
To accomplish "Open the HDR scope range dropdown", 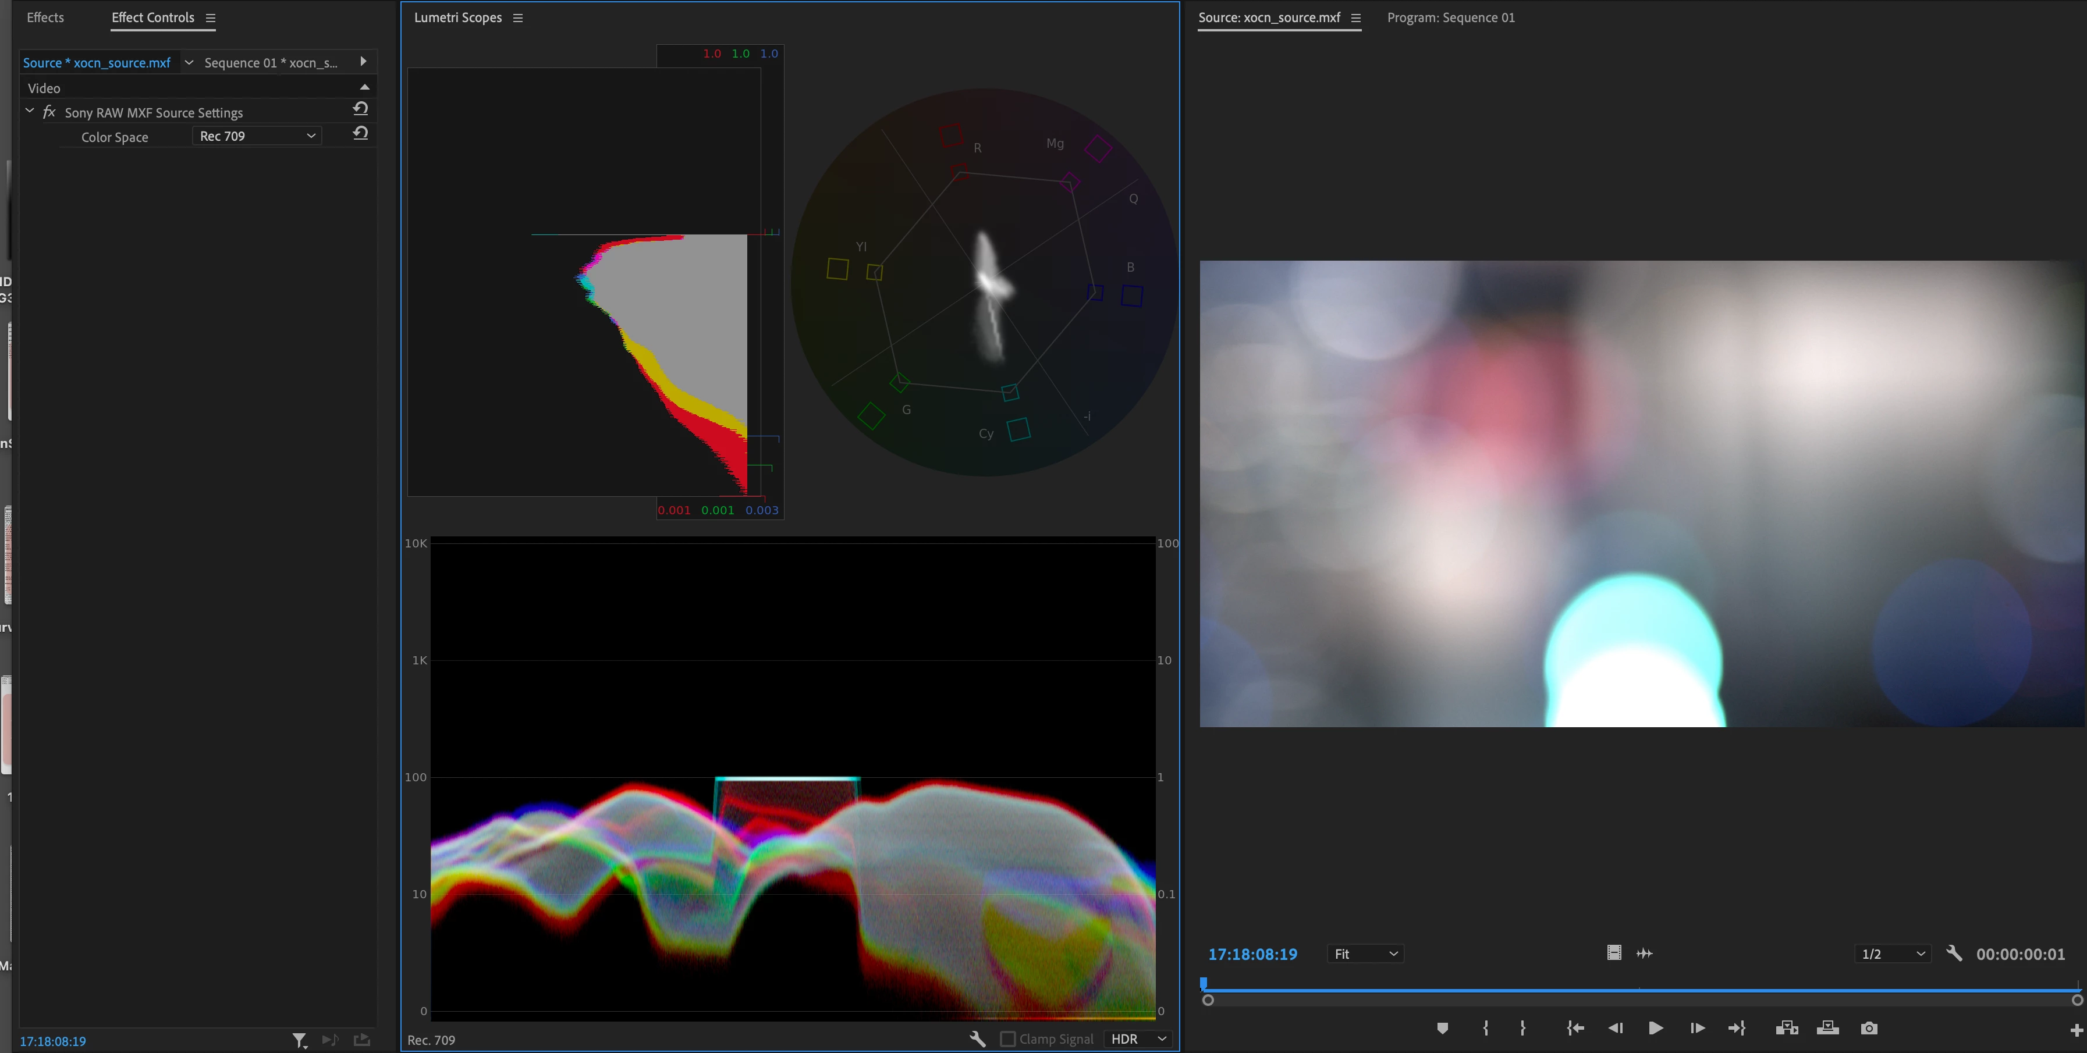I will [1138, 1038].
